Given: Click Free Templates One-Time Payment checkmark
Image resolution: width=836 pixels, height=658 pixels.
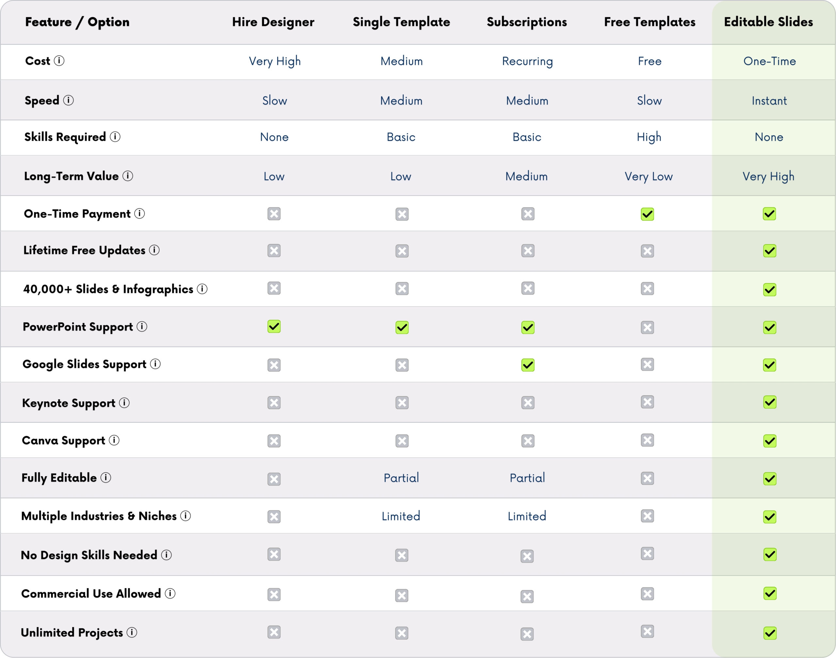Looking at the screenshot, I should (647, 214).
